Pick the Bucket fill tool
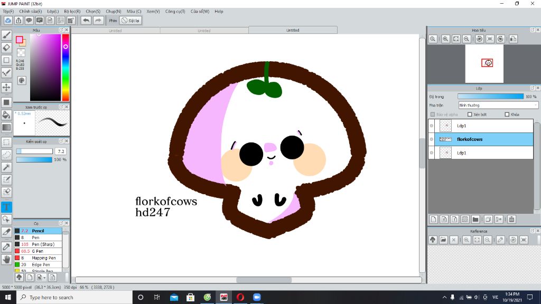Image resolution: width=541 pixels, height=304 pixels. 6,115
